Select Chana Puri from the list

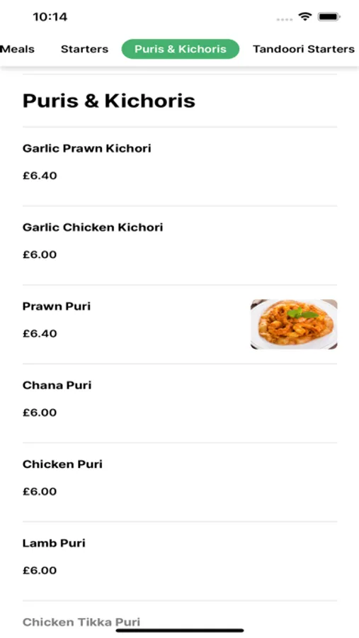coord(180,403)
